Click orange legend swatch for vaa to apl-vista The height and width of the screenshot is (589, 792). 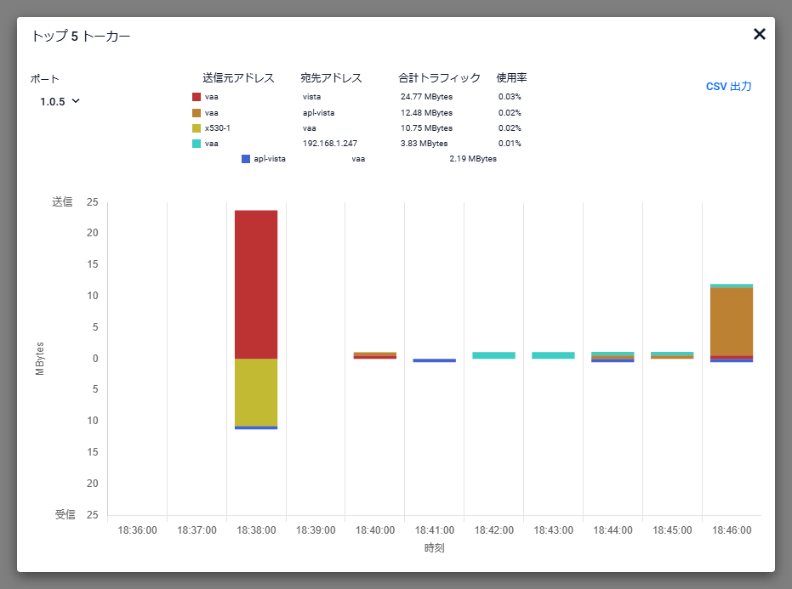tap(197, 112)
